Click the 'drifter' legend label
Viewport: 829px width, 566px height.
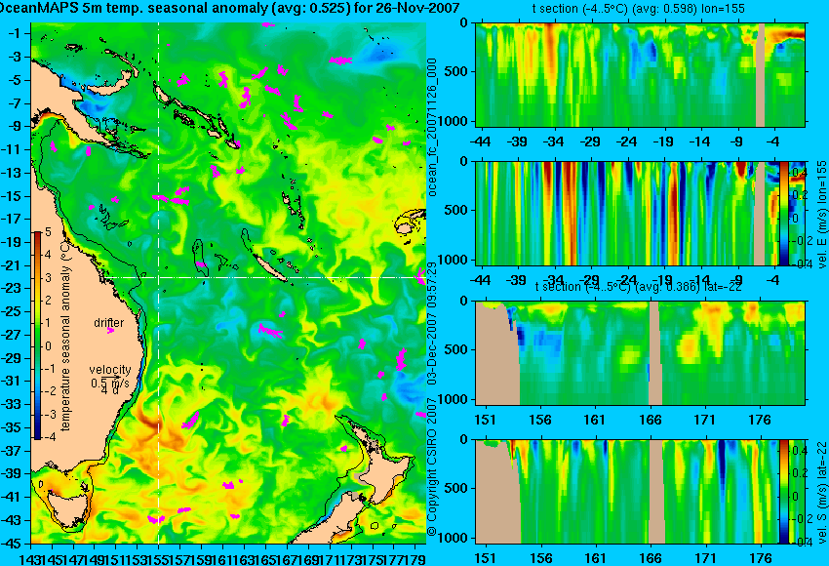109,323
